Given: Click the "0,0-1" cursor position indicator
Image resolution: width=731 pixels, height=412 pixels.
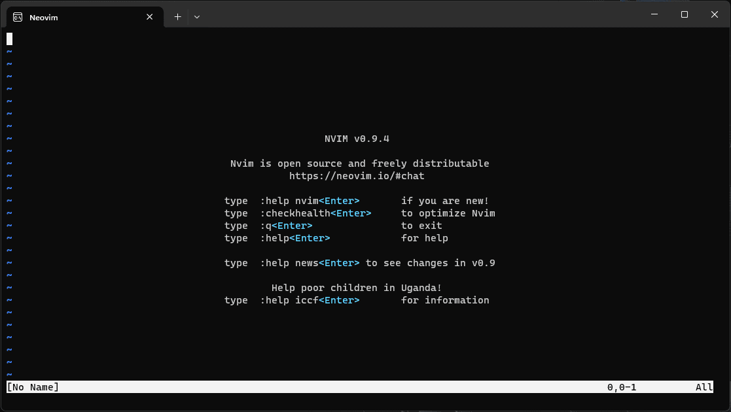Looking at the screenshot, I should 622,387.
